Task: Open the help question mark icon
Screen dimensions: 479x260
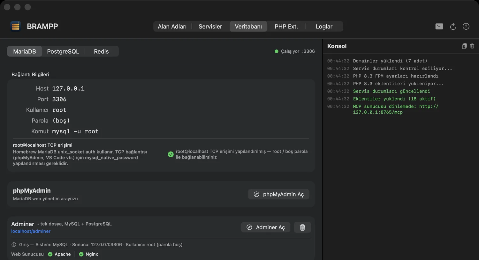Action: pyautogui.click(x=466, y=26)
